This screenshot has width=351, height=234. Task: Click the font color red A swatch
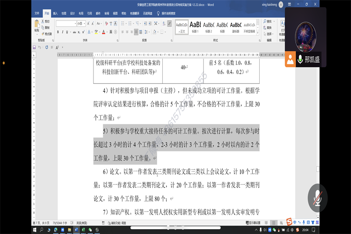point(103,32)
